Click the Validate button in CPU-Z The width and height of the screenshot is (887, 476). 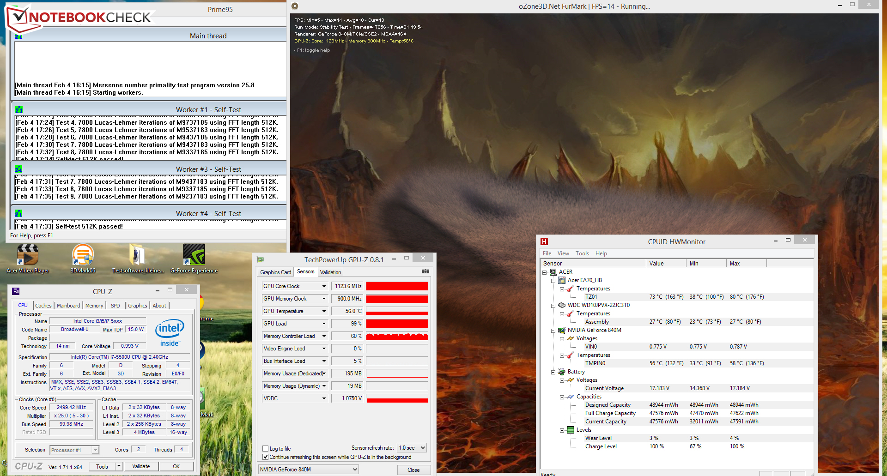[141, 466]
